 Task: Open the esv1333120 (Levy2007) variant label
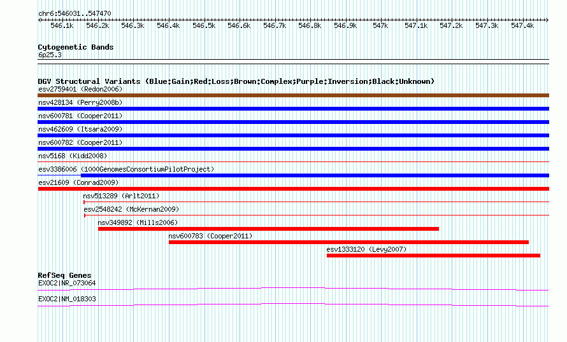pyautogui.click(x=366, y=250)
